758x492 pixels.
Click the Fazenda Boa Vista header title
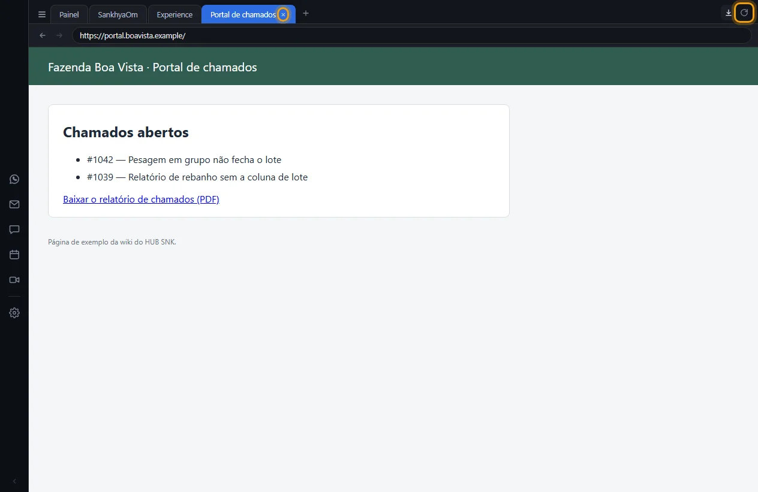point(152,67)
